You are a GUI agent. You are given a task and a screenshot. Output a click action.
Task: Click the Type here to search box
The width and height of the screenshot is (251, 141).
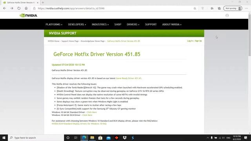(36, 137)
